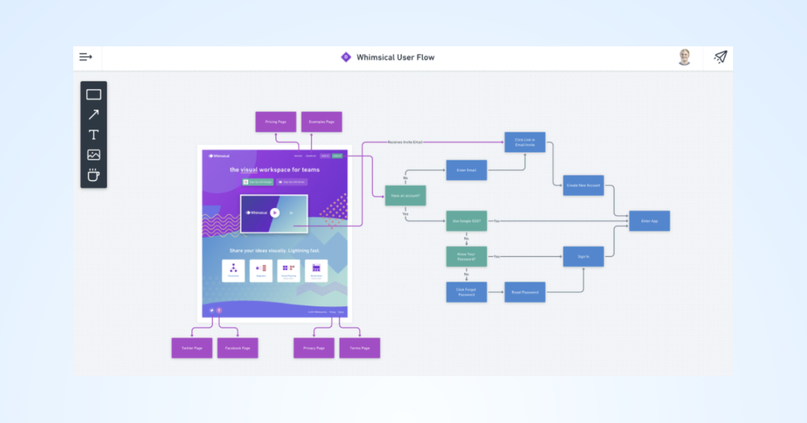
Task: Click Share your ideas visually text
Action: pos(274,250)
